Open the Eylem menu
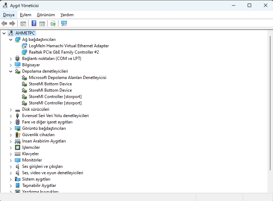The width and height of the screenshot is (273, 201). [x=26, y=15]
